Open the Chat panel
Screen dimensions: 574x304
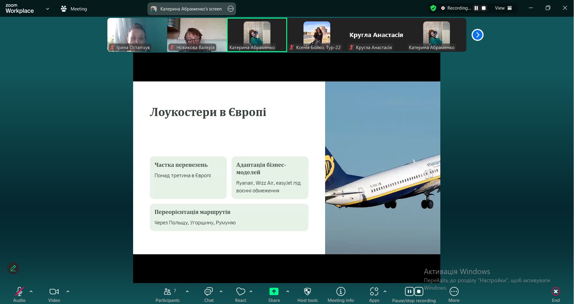coord(208,294)
